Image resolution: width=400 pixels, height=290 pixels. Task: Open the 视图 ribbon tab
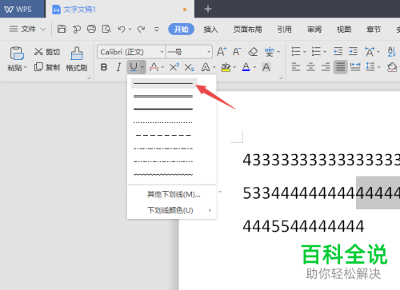pyautogui.click(x=344, y=29)
